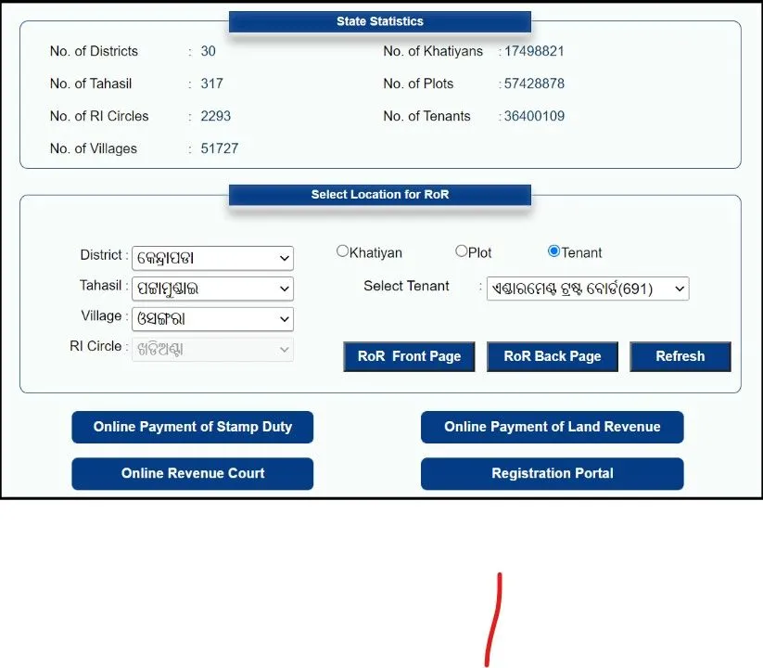Open the Village dropdown

[x=212, y=319]
